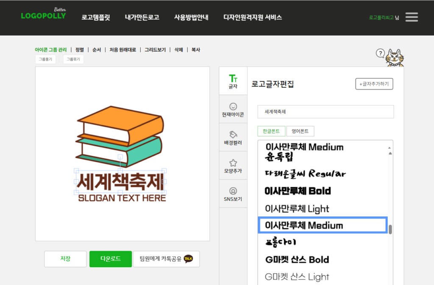Choose highlighted 이사만루체 Medium font
434x285 pixels.
tap(323, 225)
